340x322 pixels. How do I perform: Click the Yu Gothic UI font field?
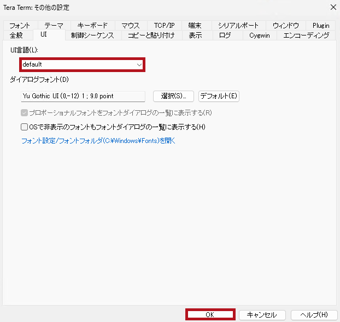pos(82,96)
